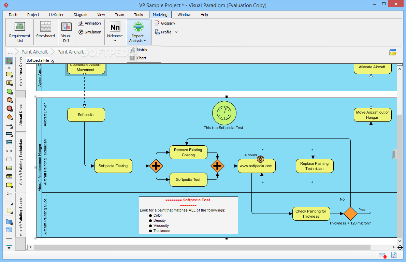Click the vertical scrollbar down arrow
This screenshot has height=262, width=406.
point(400,241)
